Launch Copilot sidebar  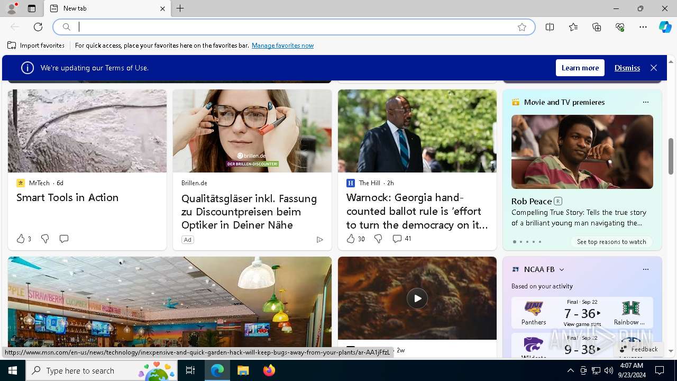tap(665, 27)
